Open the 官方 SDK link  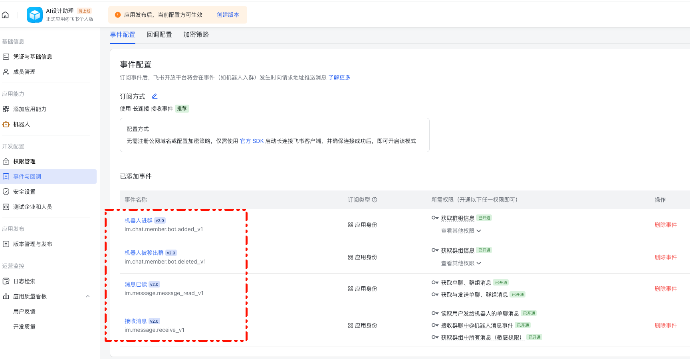252,141
